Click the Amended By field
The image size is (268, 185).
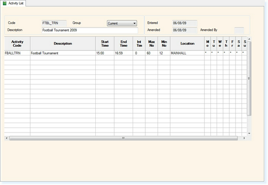coord(239,30)
